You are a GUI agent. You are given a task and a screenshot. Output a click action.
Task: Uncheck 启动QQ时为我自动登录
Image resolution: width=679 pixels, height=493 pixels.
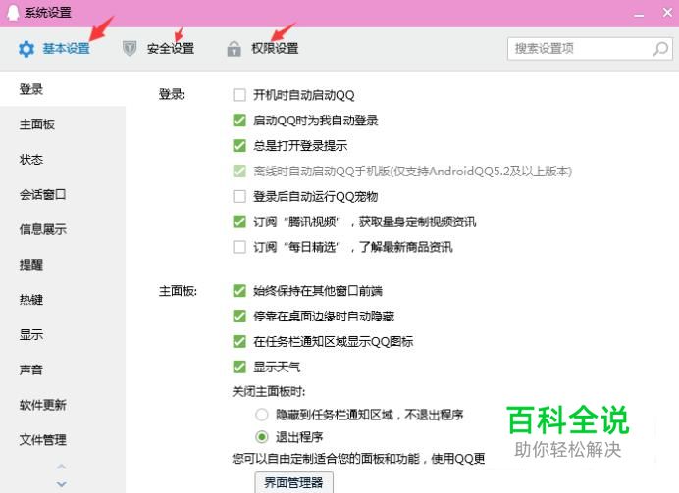(239, 121)
